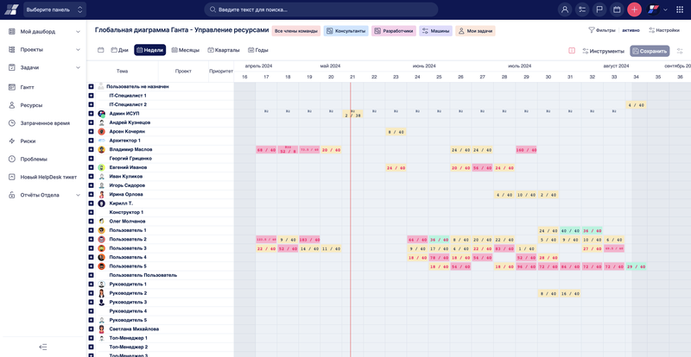Click the calendar icon left of Дни

point(101,50)
